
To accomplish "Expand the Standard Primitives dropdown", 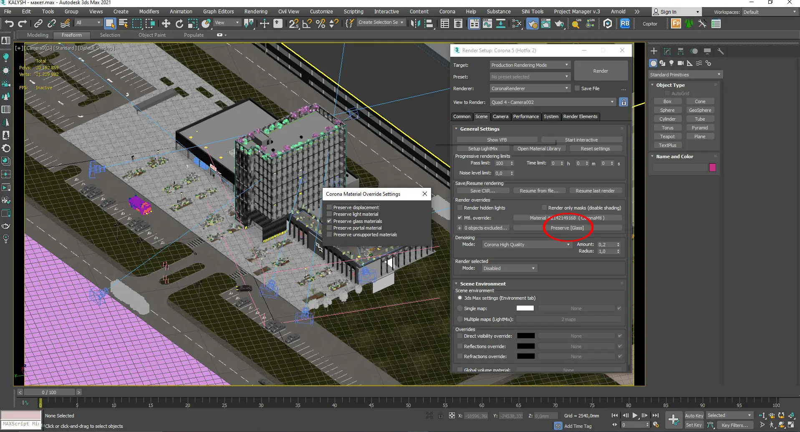I will pyautogui.click(x=684, y=75).
